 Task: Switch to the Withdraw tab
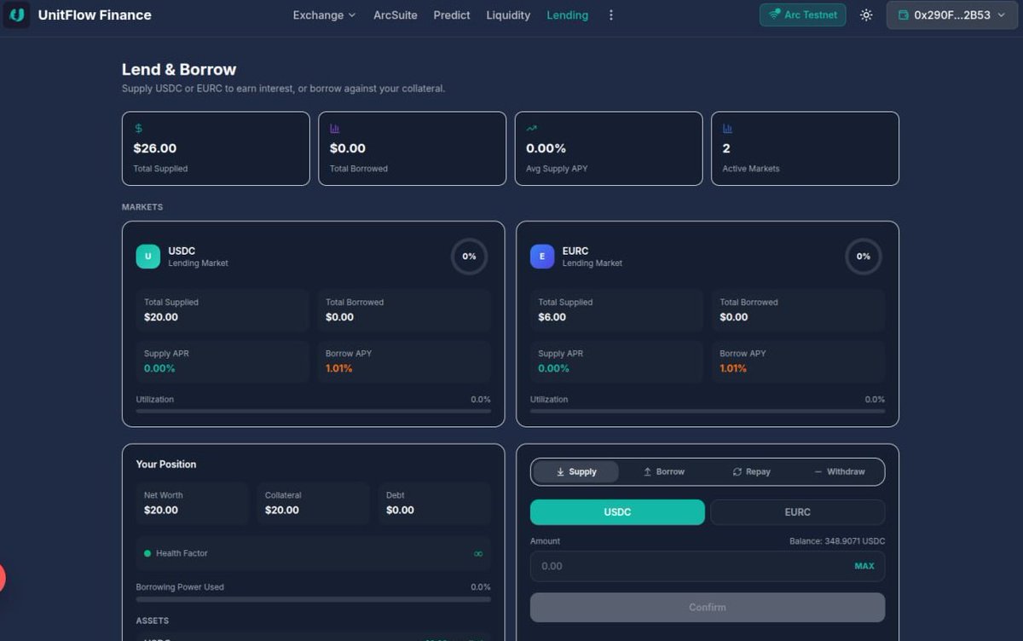tap(839, 471)
